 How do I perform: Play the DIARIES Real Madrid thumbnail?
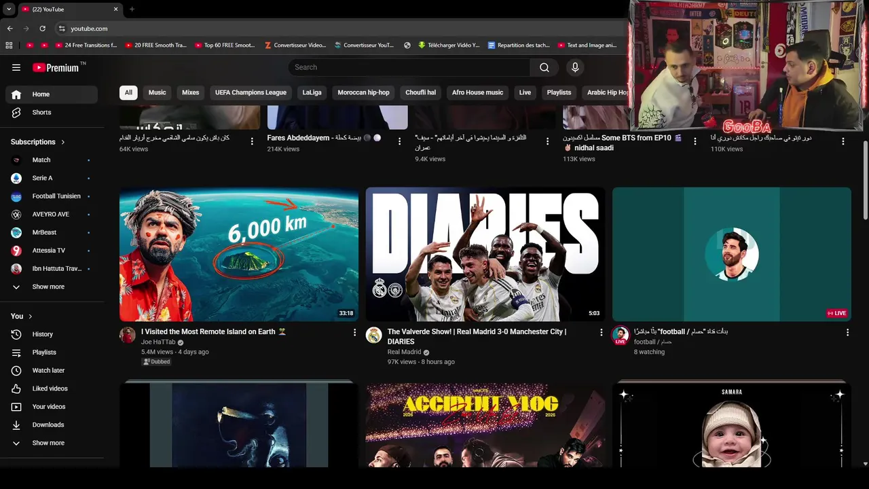(485, 254)
